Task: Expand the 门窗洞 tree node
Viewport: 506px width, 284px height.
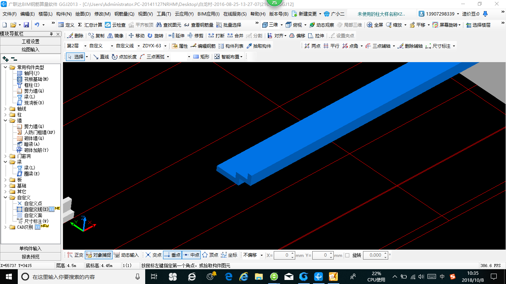Action: [x=6, y=156]
